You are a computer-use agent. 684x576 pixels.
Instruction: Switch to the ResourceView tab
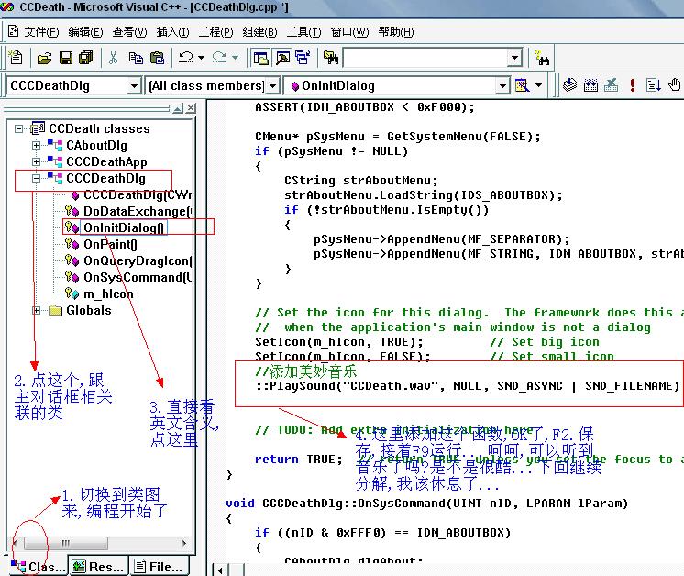point(99,567)
